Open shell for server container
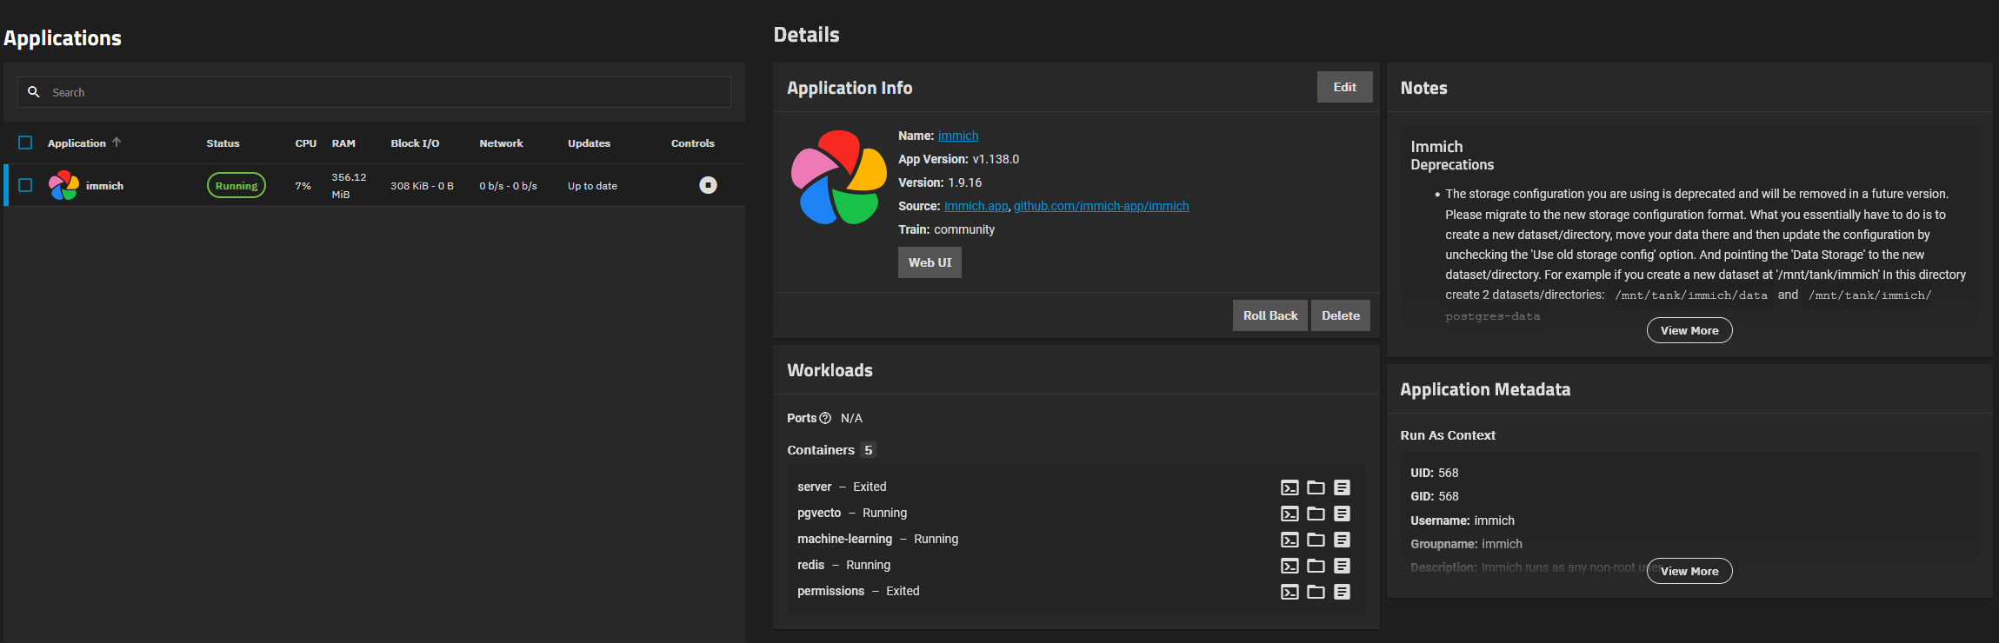The width and height of the screenshot is (1999, 643). click(1289, 487)
